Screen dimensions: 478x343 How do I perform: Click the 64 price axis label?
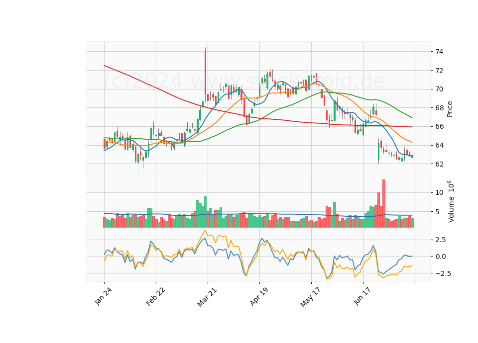[x=439, y=146]
